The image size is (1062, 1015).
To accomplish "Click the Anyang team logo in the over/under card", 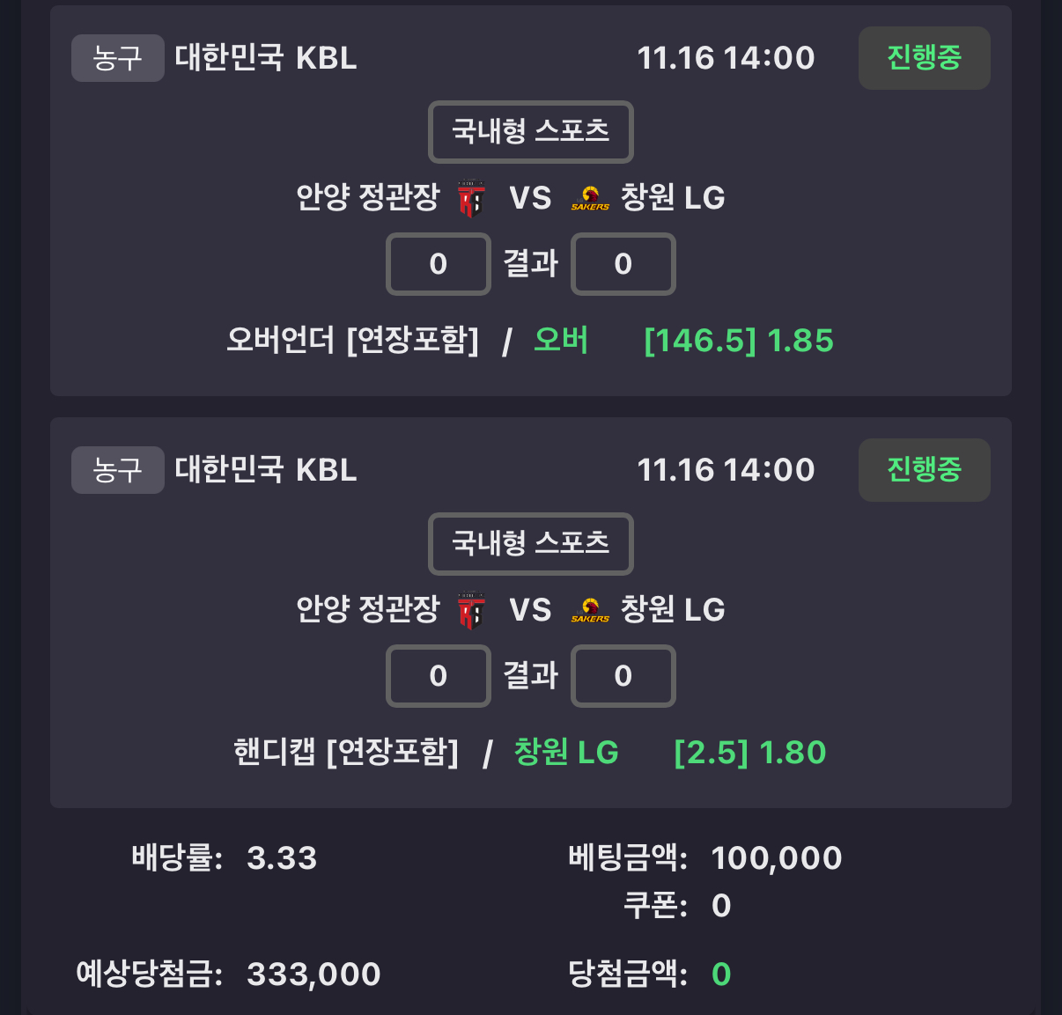I will pyautogui.click(x=471, y=198).
